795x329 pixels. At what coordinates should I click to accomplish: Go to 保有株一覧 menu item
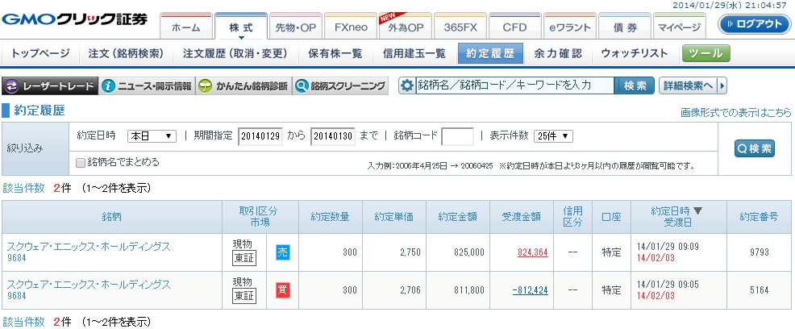point(335,53)
